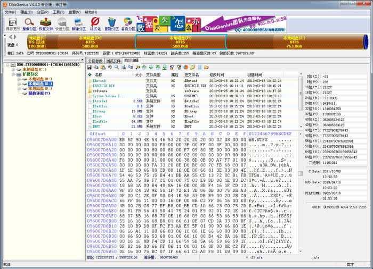The width and height of the screenshot is (373, 269).
Task: Click the copy icon in sector editor toolbar
Action: (x=96, y=68)
